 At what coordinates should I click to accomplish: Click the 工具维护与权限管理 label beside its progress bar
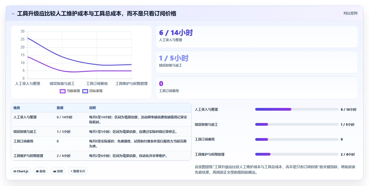(210, 154)
